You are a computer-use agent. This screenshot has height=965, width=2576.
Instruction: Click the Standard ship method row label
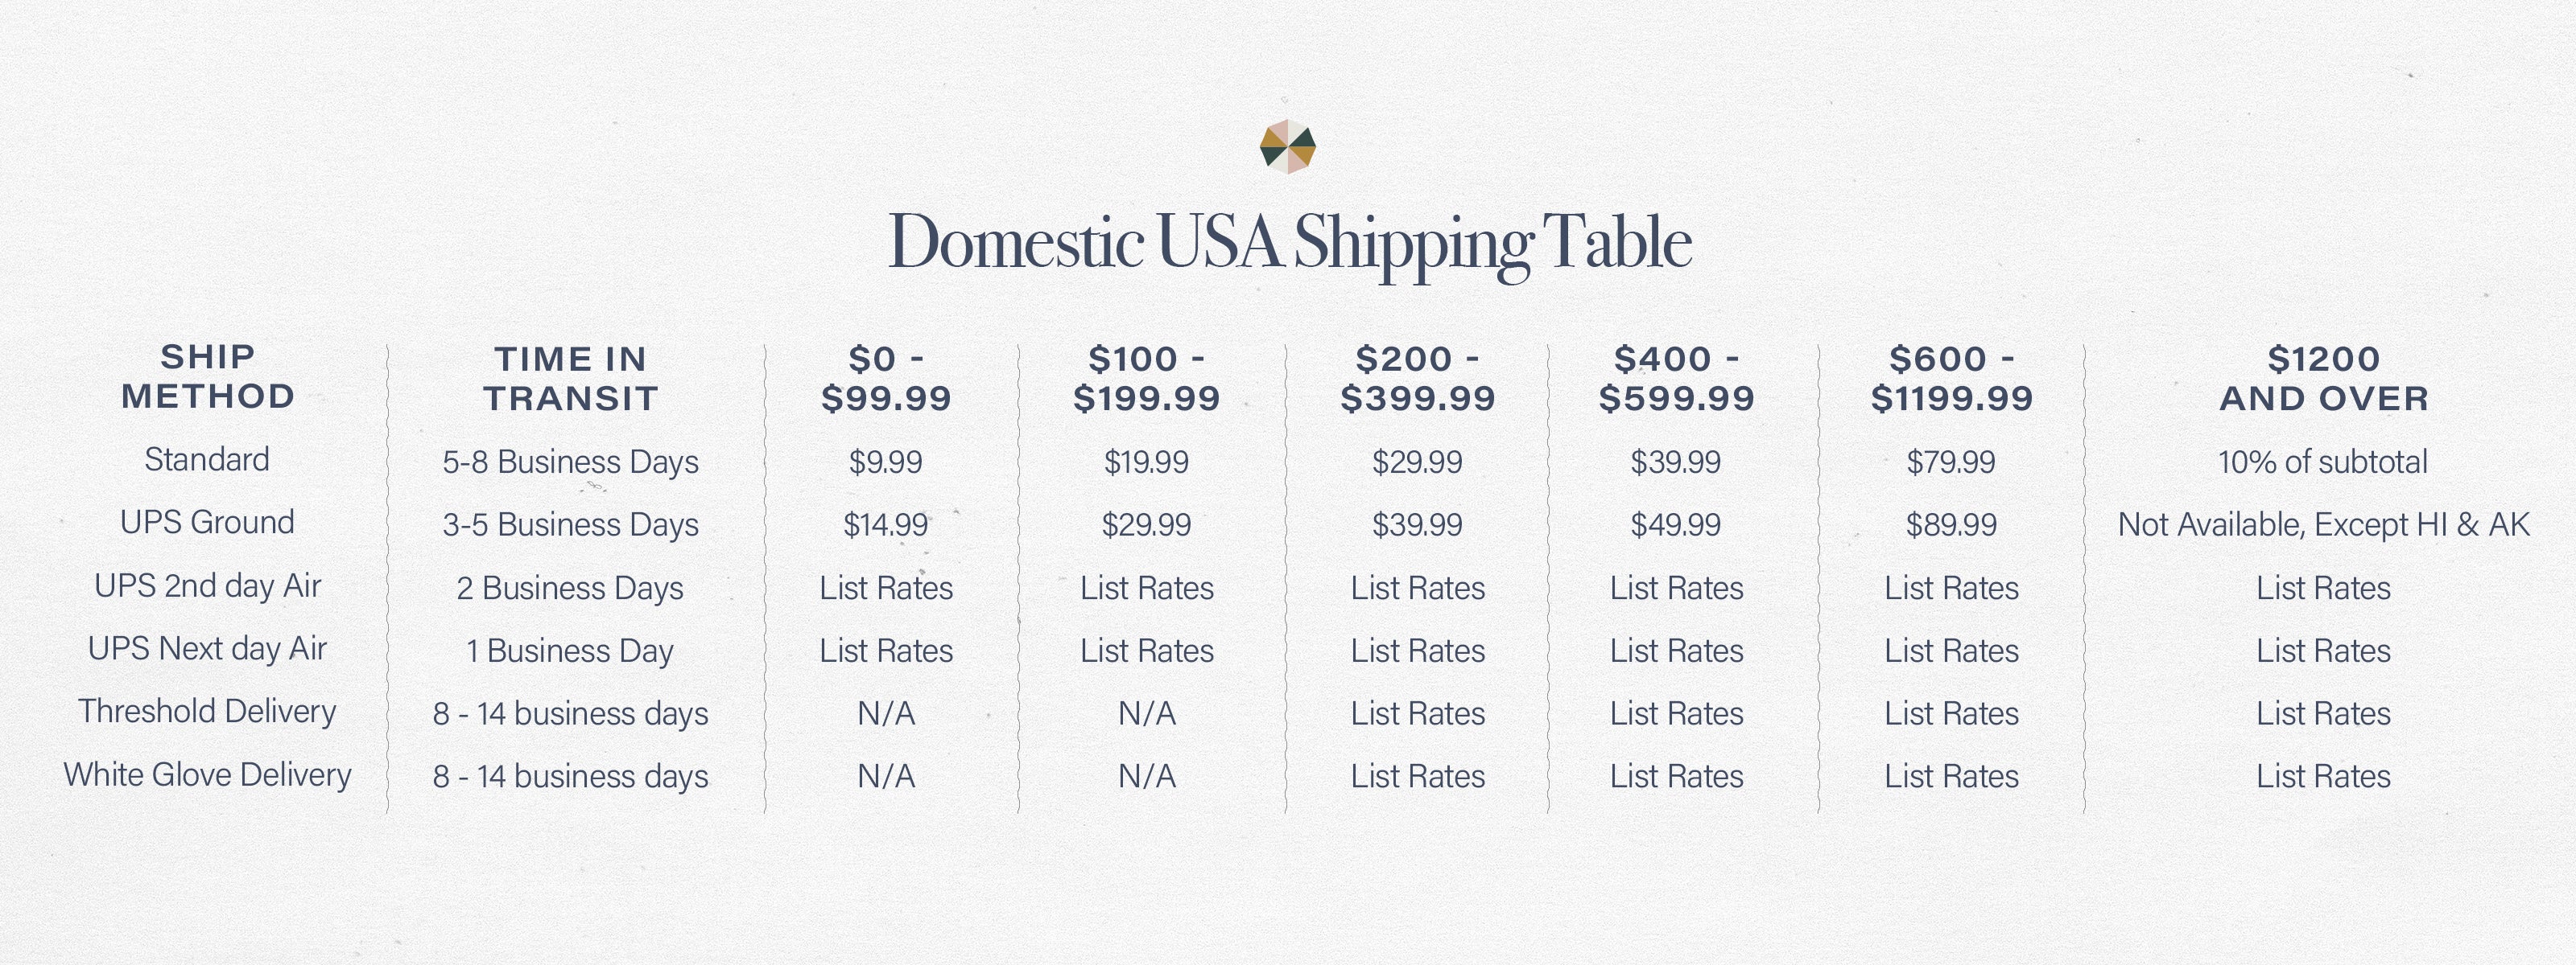[207, 459]
